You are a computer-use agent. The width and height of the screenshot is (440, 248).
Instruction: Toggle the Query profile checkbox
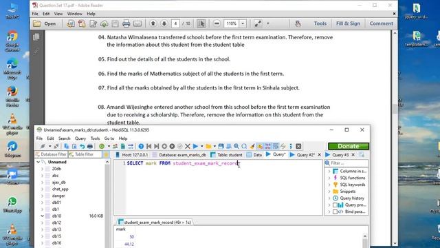(x=335, y=205)
